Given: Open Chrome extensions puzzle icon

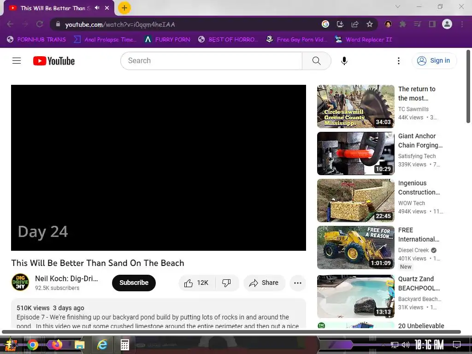Looking at the screenshot, I should [403, 24].
